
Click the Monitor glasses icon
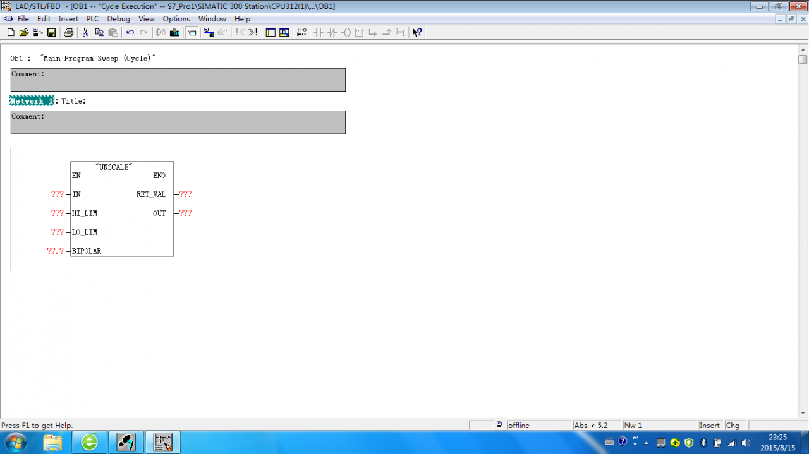(222, 32)
